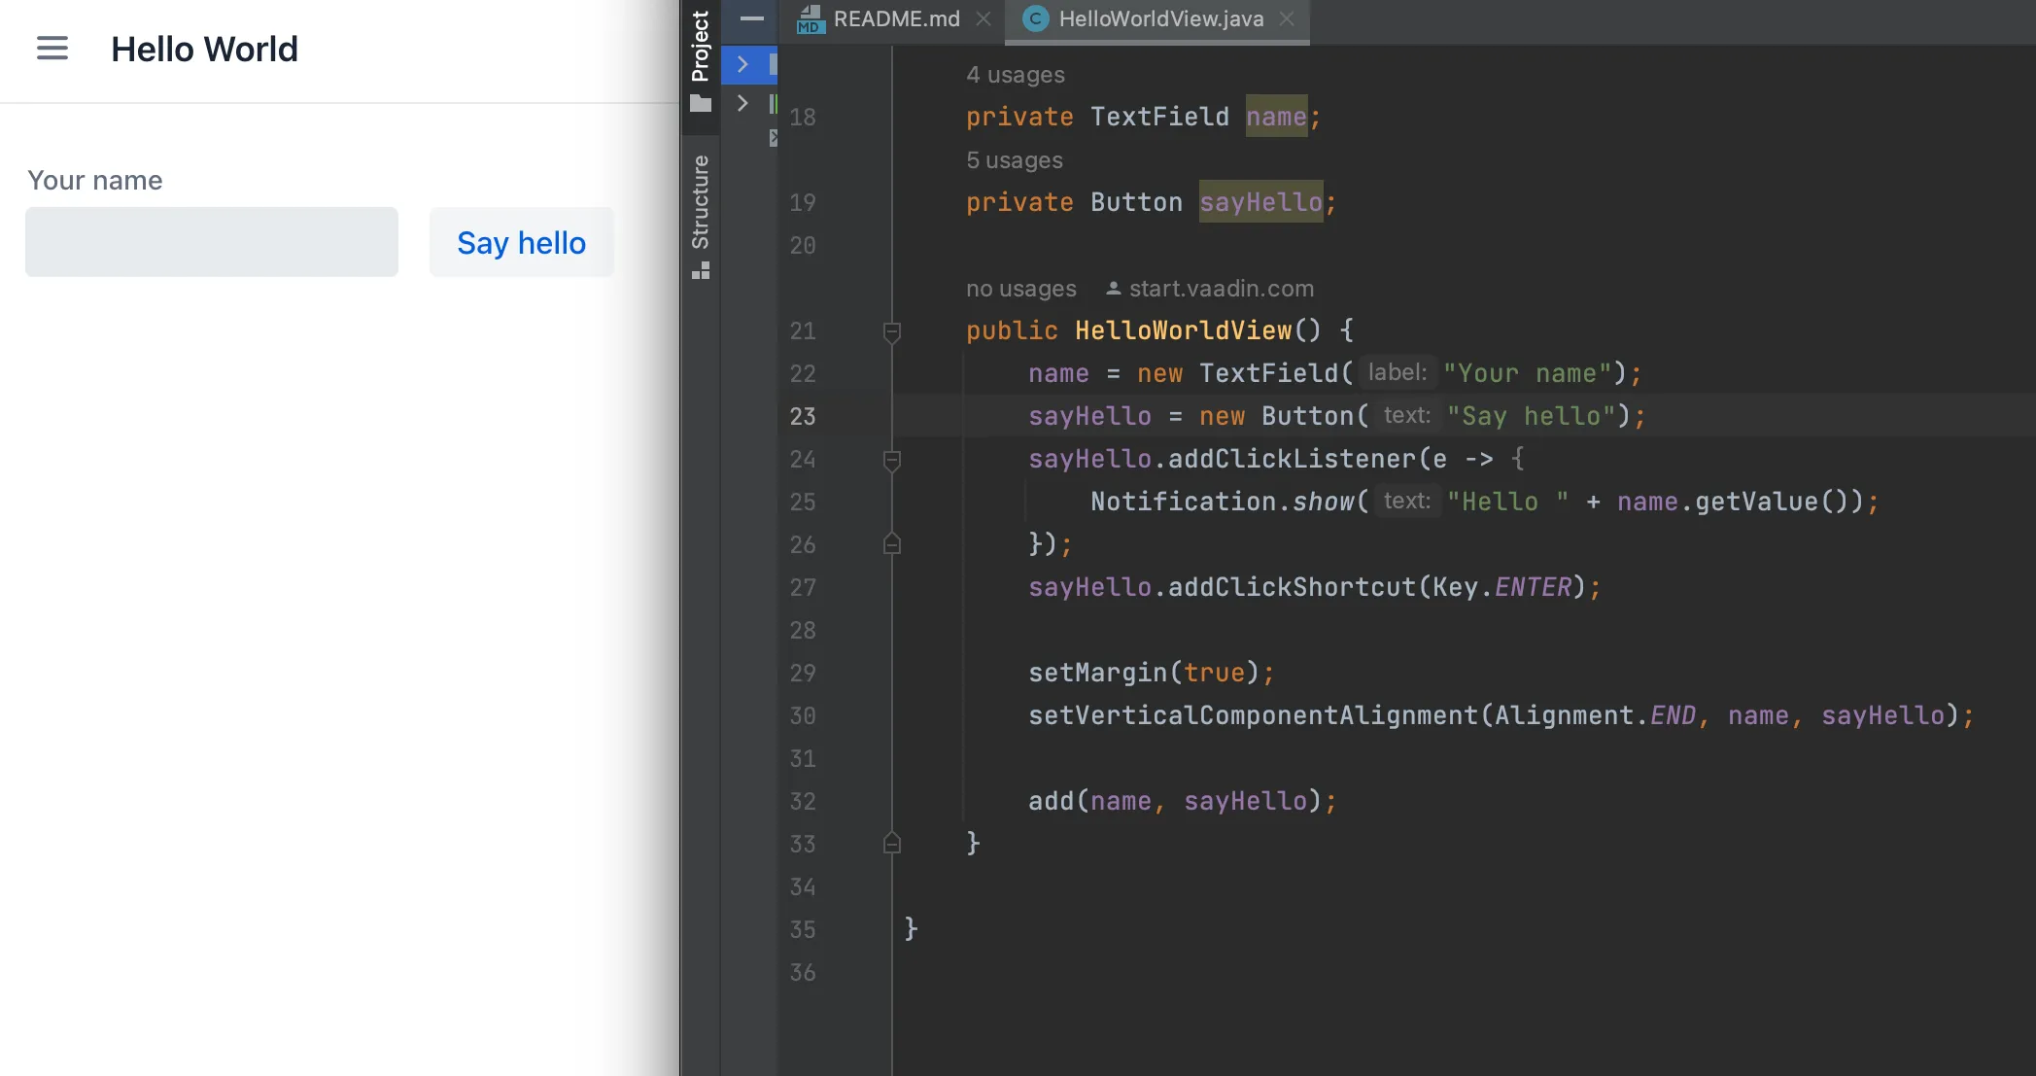
Task: Switch to the README.md tab
Action: (x=894, y=18)
